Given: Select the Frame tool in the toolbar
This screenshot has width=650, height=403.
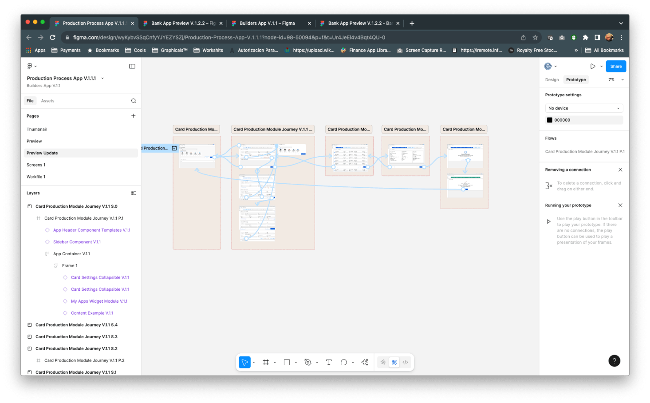Looking at the screenshot, I should click(x=266, y=362).
